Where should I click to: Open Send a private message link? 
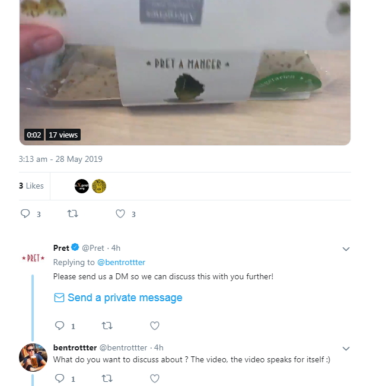119,298
